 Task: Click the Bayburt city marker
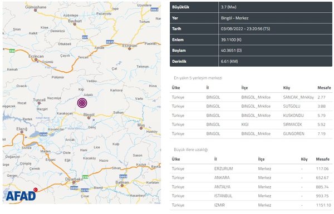(x=75, y=24)
